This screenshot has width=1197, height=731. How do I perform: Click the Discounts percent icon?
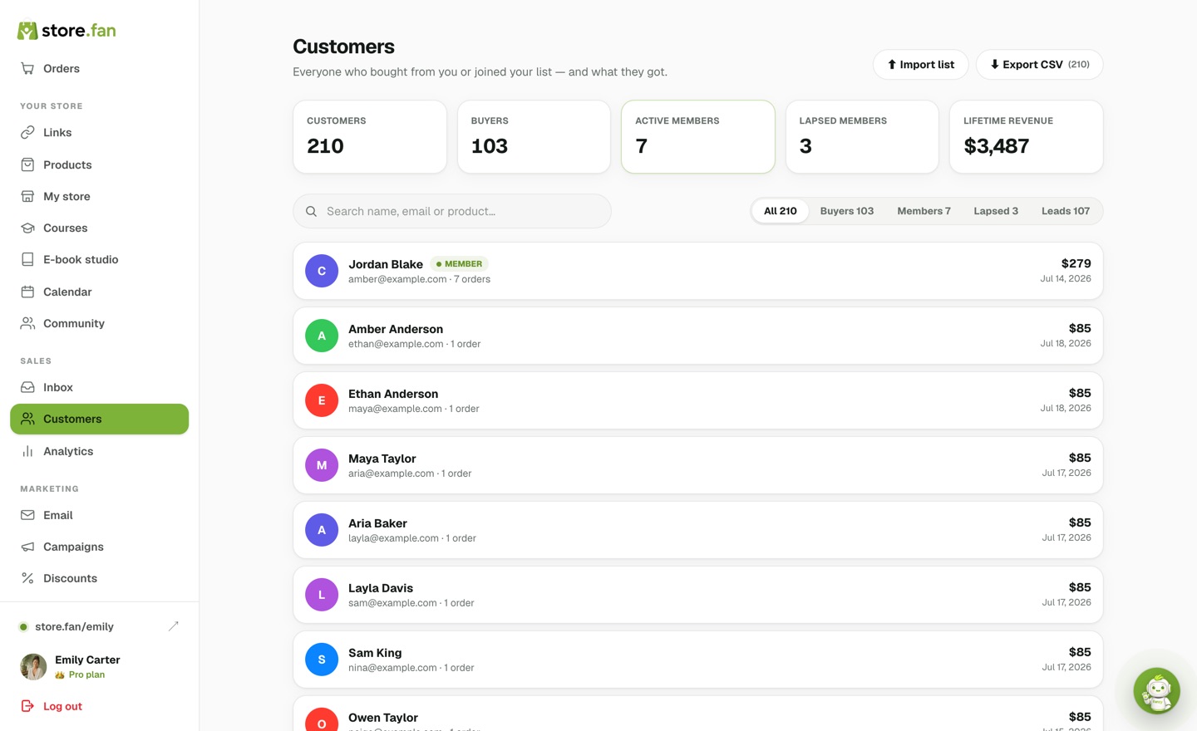click(x=27, y=579)
